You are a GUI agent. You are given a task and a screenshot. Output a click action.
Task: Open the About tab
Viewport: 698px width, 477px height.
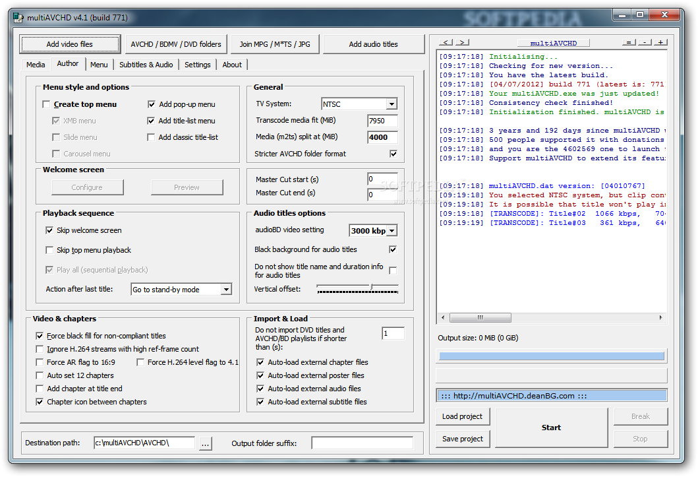[232, 65]
